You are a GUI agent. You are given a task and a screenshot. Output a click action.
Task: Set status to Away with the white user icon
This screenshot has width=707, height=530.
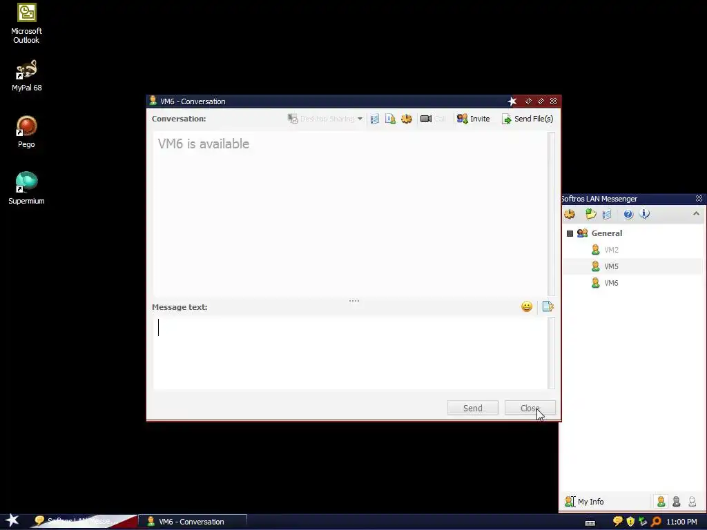(x=692, y=501)
